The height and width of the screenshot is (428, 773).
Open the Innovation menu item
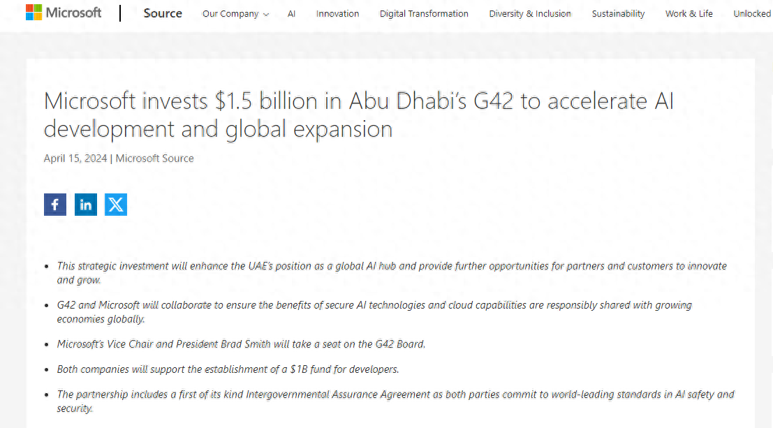click(337, 14)
